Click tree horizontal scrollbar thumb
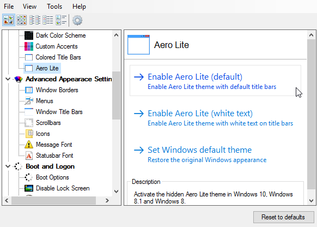The image size is (317, 227). click(x=53, y=201)
